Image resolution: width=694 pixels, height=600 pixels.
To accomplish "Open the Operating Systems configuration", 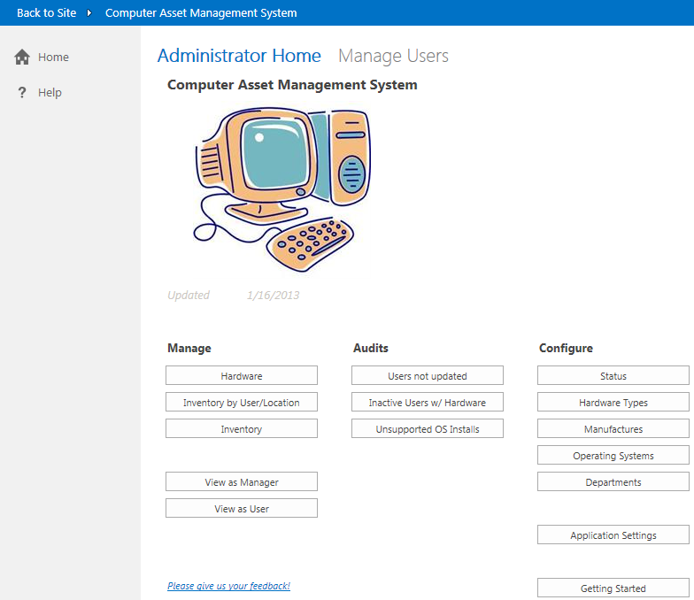I will click(x=613, y=456).
